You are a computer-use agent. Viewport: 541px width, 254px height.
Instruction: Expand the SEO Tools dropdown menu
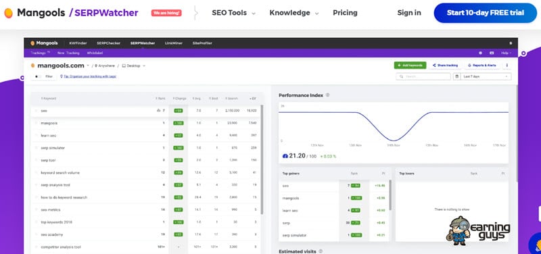click(x=233, y=13)
